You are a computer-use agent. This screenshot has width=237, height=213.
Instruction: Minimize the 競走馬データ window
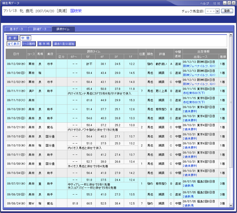coord(225,3)
